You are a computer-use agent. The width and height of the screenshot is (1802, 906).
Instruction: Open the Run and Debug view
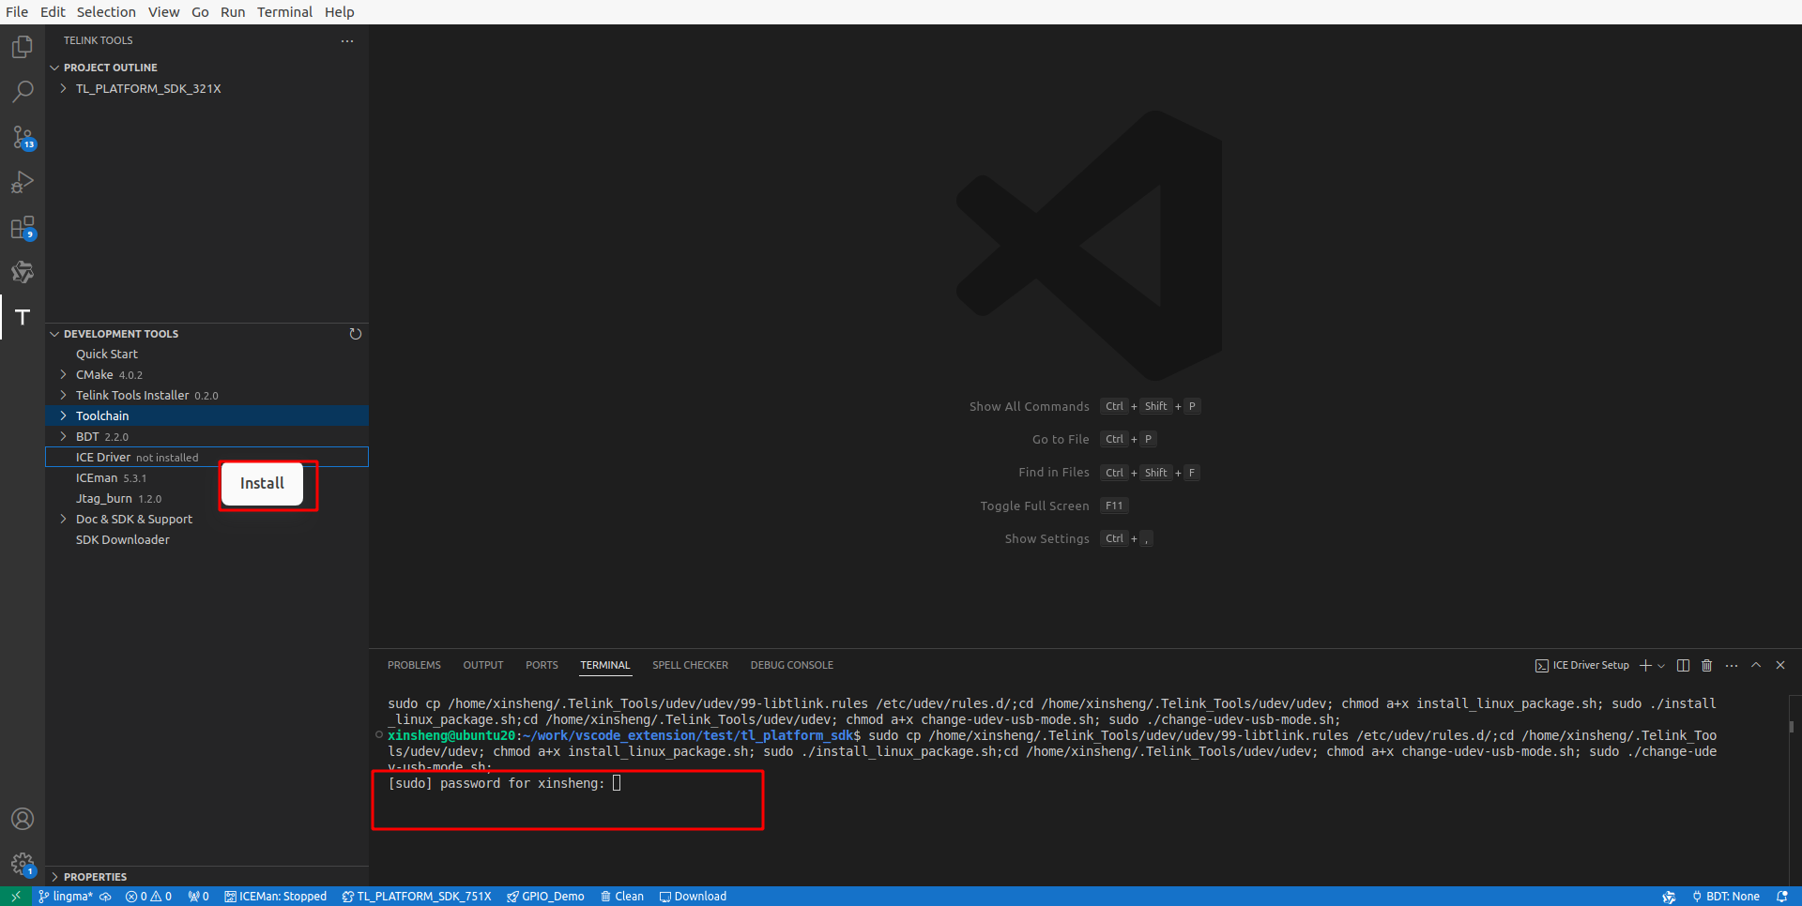point(23,183)
